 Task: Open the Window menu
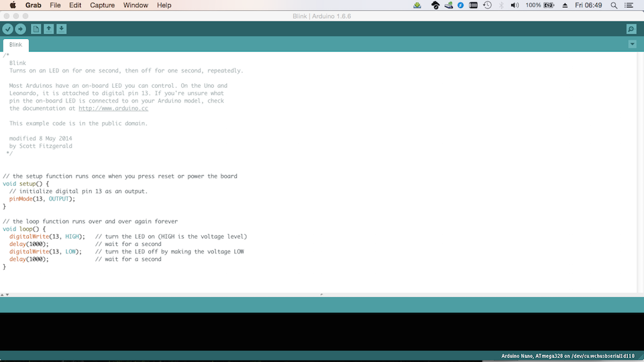136,5
